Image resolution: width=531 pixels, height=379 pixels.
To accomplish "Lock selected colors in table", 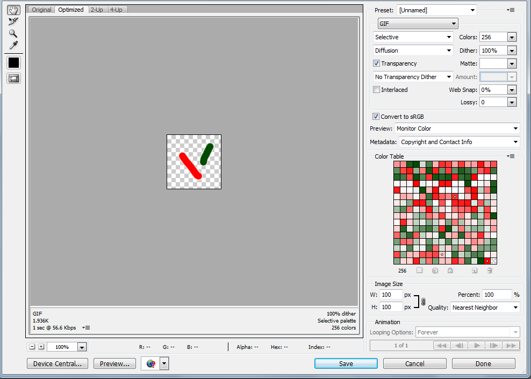I will (x=450, y=270).
